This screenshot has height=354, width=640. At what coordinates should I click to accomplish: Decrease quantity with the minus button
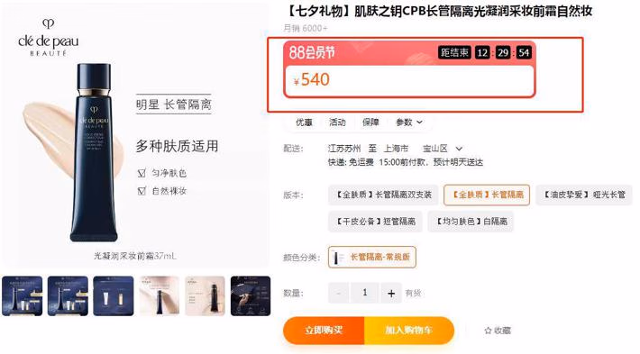coord(338,293)
